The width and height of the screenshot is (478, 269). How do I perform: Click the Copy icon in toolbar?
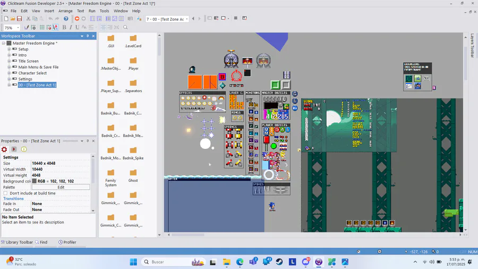coord(35,19)
